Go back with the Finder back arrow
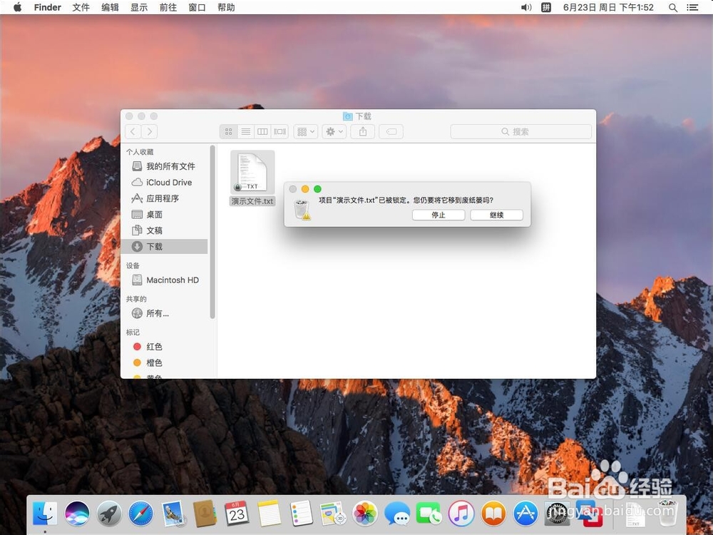 pos(133,131)
